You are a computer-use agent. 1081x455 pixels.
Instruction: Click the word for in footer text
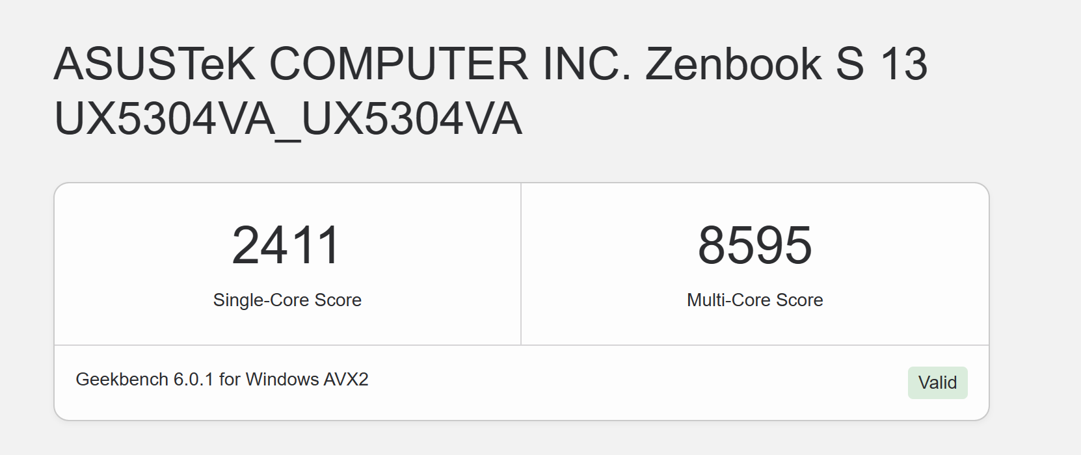230,379
